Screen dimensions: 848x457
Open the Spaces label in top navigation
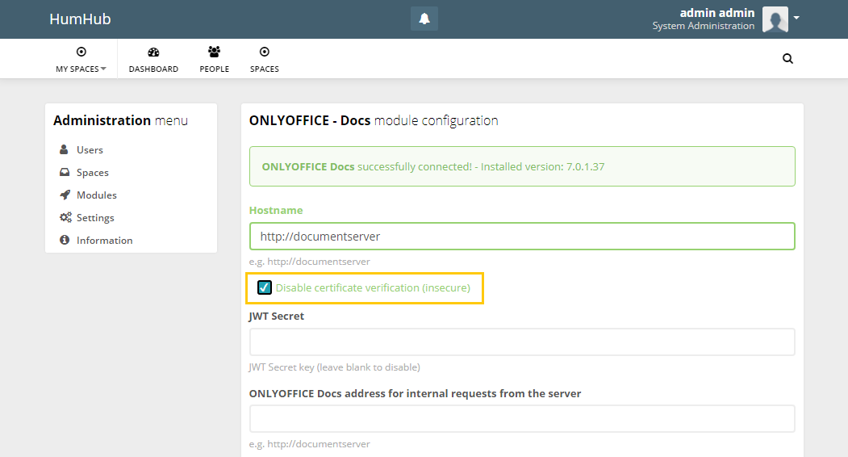[x=265, y=69]
